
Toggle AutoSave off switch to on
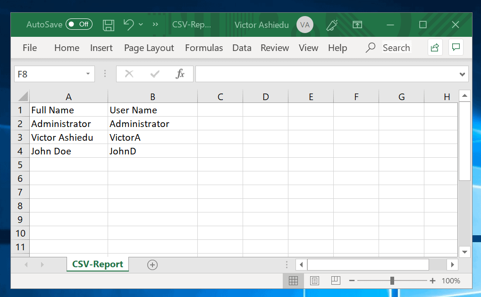click(x=79, y=24)
